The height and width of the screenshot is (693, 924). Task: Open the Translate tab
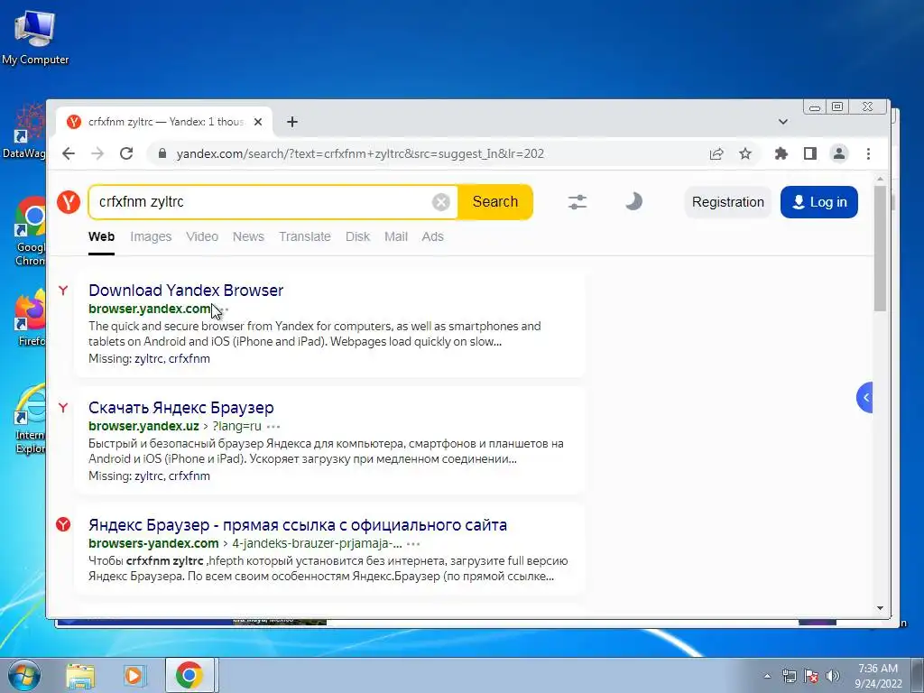point(305,237)
